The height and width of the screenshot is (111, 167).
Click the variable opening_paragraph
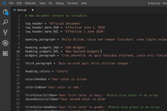tap(40, 39)
